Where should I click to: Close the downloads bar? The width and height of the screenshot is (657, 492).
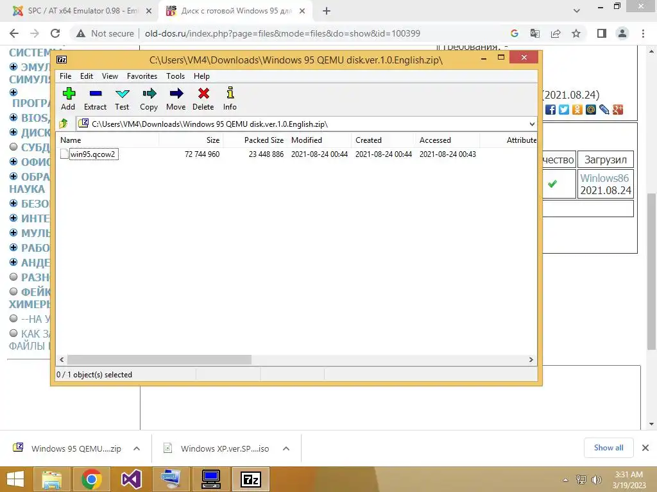(645, 448)
